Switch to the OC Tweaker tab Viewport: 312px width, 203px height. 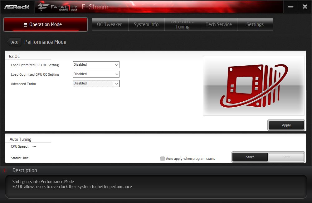109,24
